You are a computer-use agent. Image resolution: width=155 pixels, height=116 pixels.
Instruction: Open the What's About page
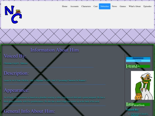[135, 6]
